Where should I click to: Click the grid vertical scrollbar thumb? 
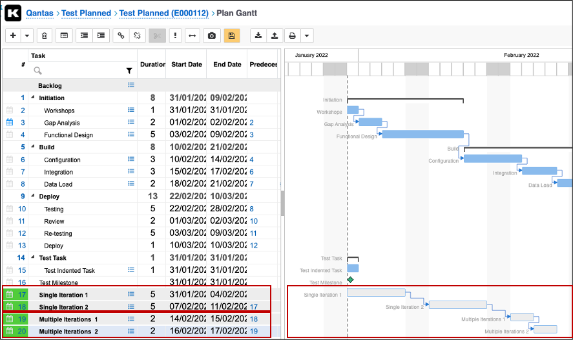click(282, 203)
